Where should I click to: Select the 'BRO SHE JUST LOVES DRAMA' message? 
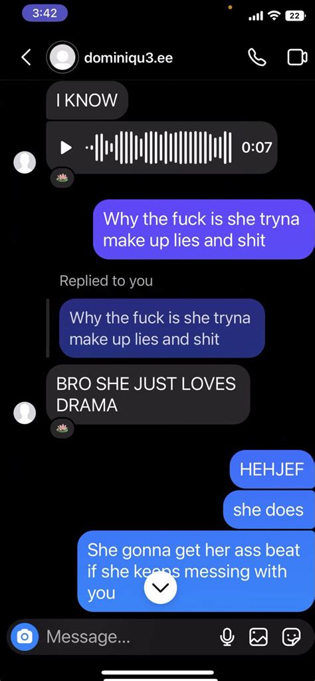[x=148, y=395]
